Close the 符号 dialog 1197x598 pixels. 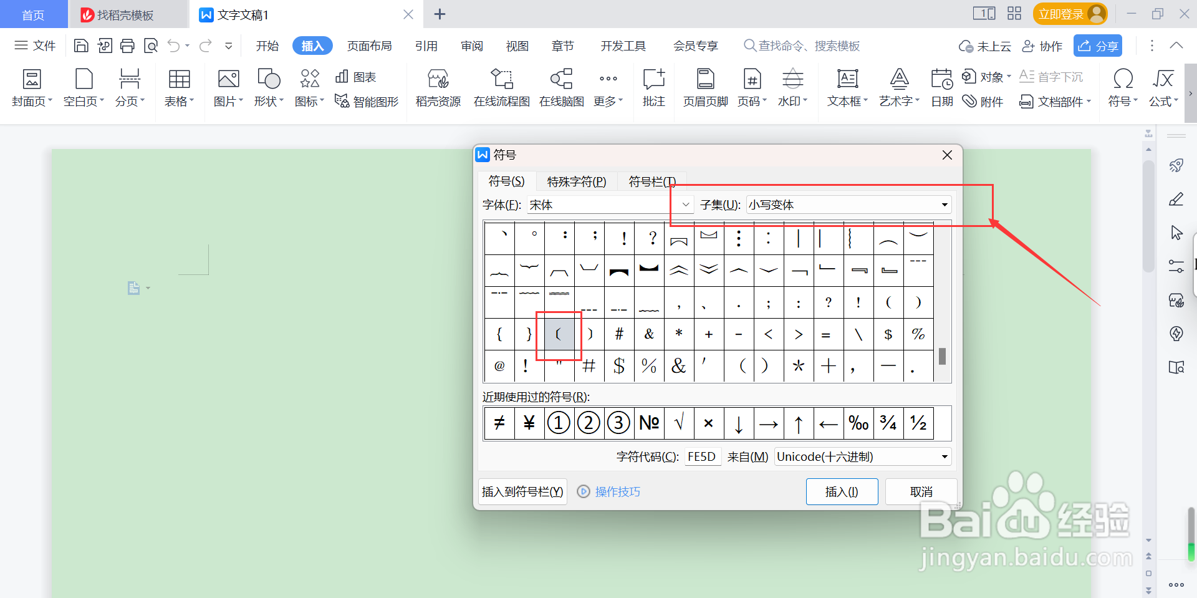947,155
